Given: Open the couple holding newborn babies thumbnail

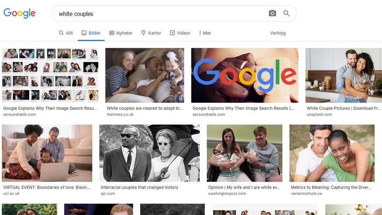Looking at the screenshot, I should coord(245,153).
